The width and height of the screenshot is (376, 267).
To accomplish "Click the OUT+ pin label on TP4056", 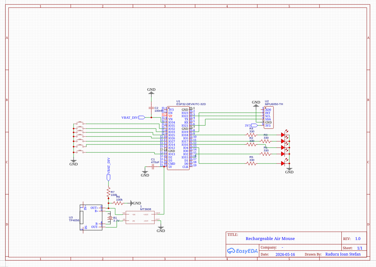I will (94, 208).
